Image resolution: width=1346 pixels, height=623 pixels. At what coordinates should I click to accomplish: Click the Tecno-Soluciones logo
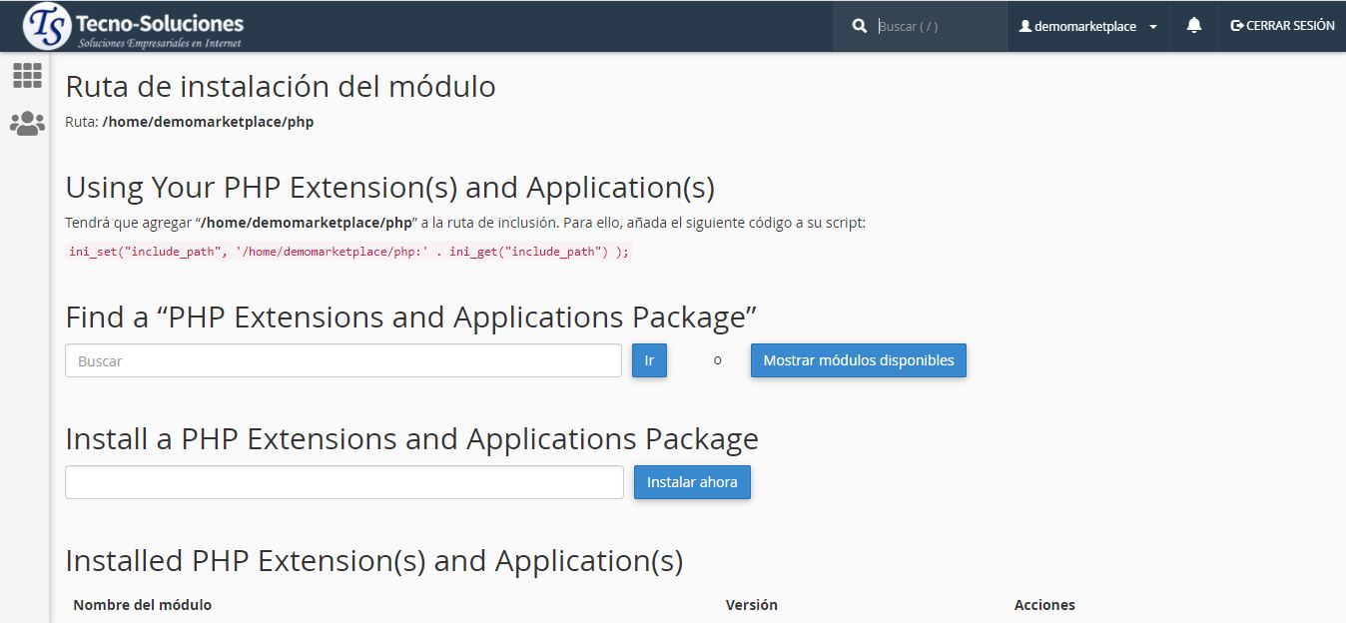point(134,27)
